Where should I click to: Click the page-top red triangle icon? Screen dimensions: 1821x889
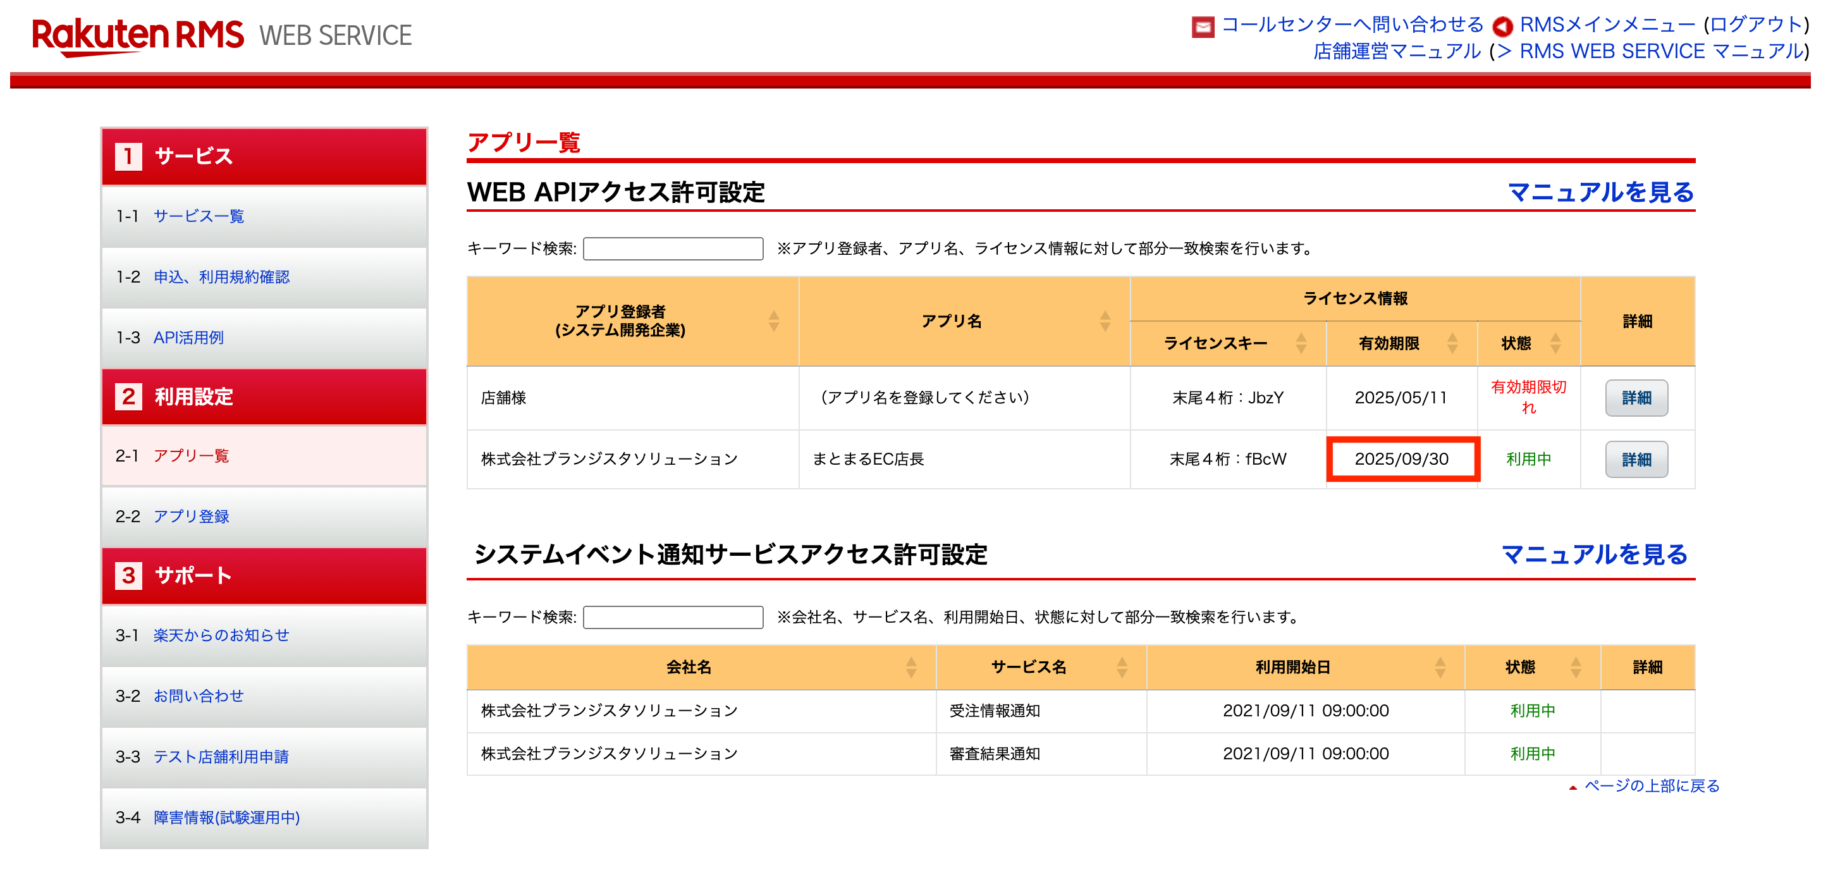(1573, 787)
